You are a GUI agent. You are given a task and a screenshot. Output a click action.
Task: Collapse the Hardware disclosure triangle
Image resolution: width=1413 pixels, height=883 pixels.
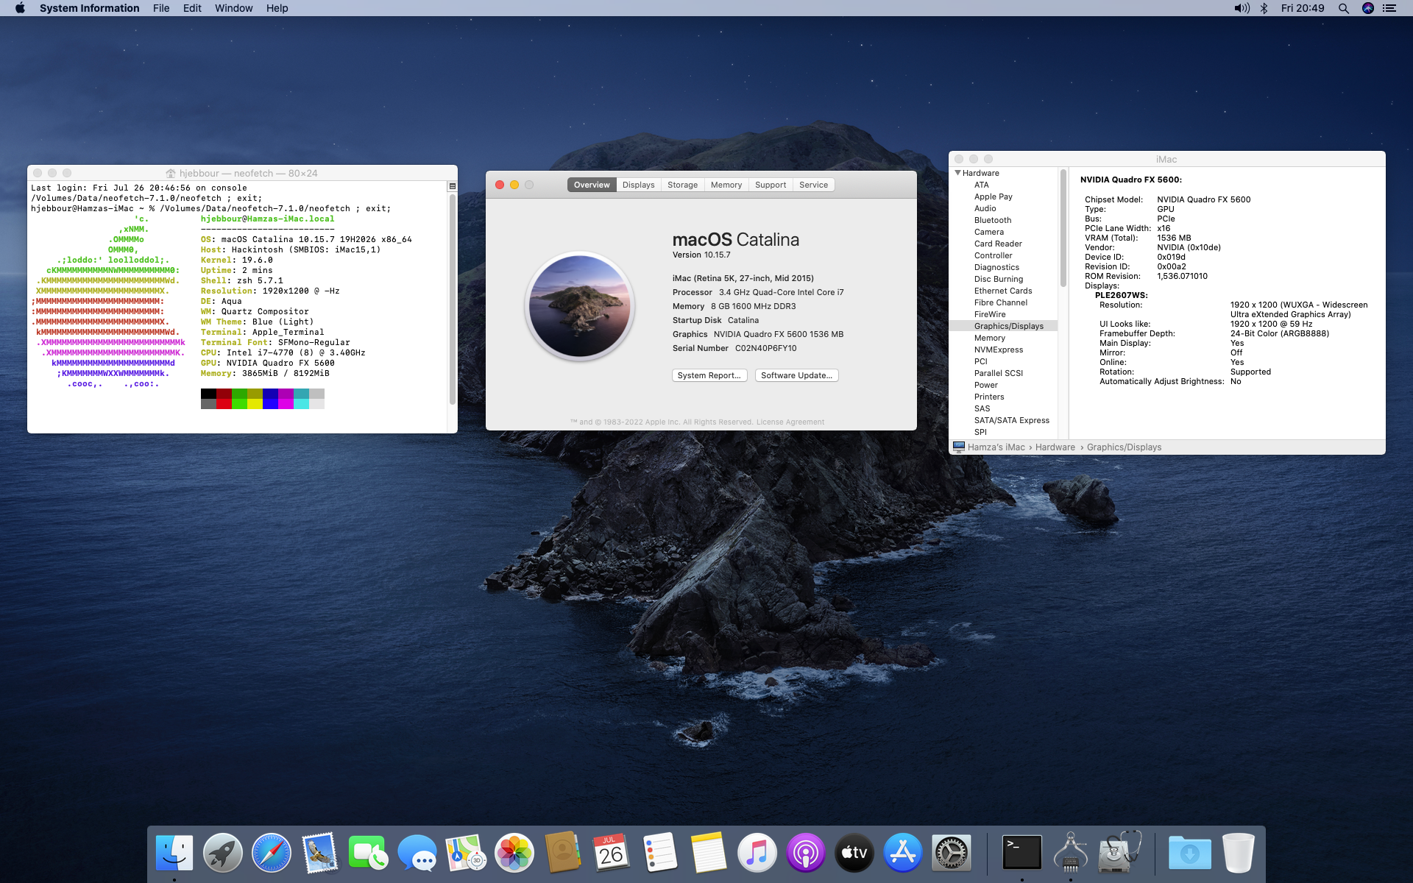pos(958,173)
